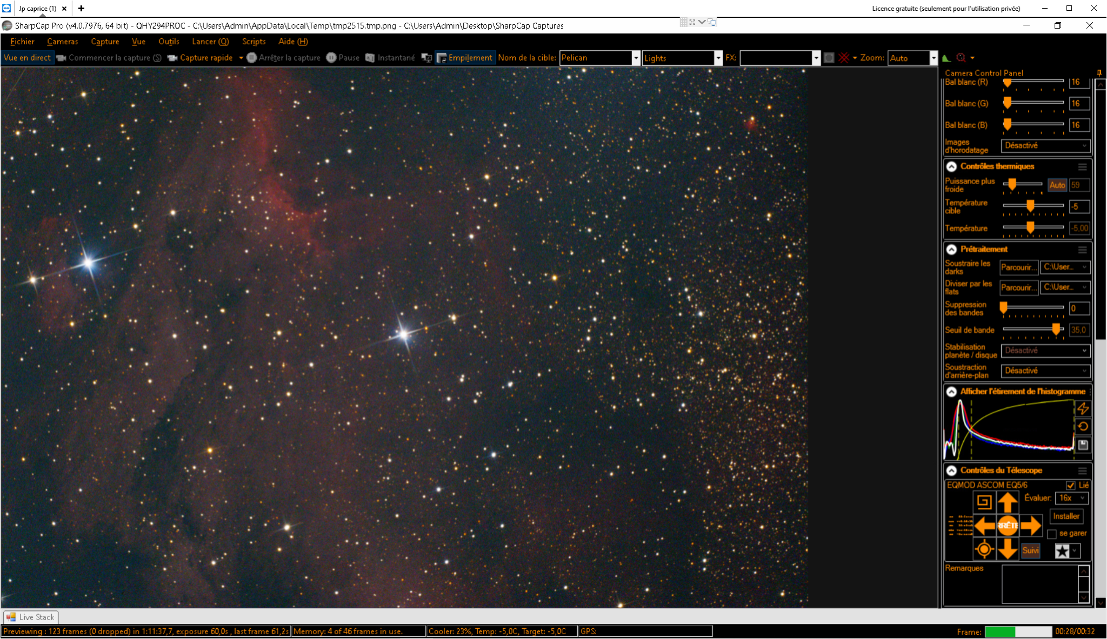Viewport: 1107px width, 639px height.
Task: Open the Fichier menu
Action: click(22, 42)
